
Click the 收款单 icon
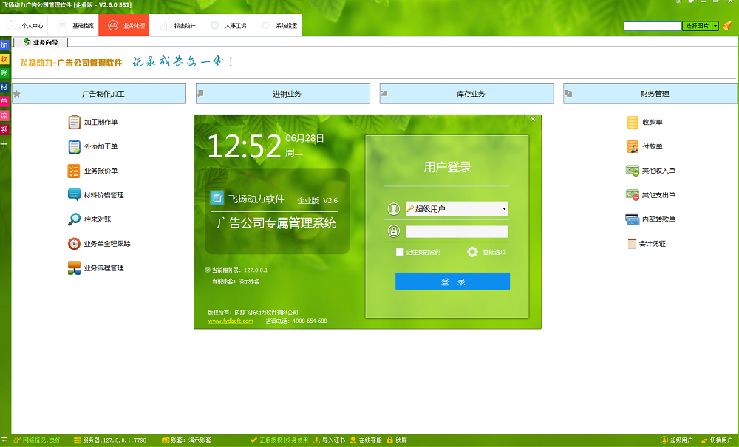coord(633,123)
